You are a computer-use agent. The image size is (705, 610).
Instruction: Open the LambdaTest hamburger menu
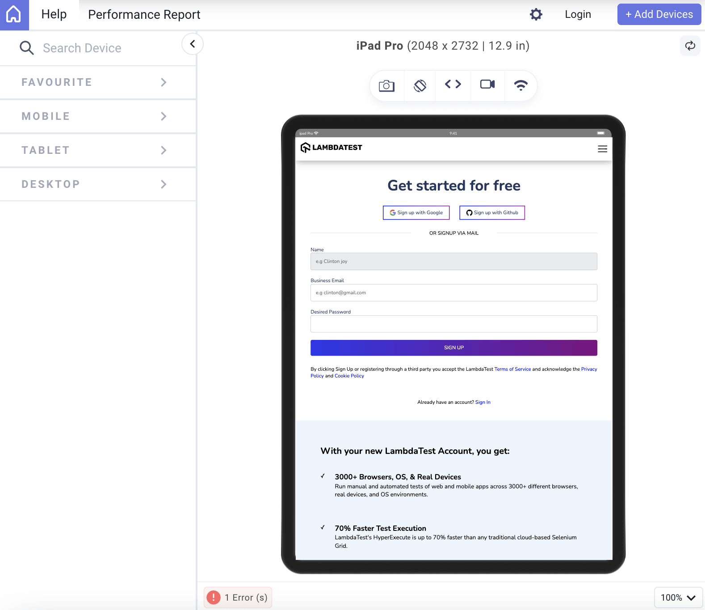pos(602,149)
